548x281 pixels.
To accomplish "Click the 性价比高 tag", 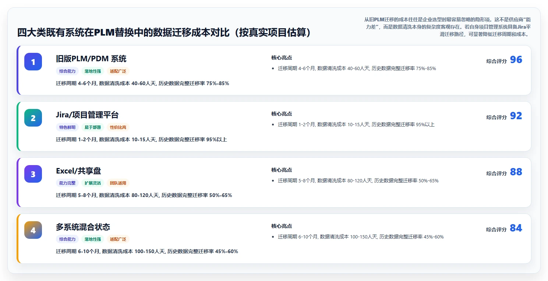I will 118,127.
